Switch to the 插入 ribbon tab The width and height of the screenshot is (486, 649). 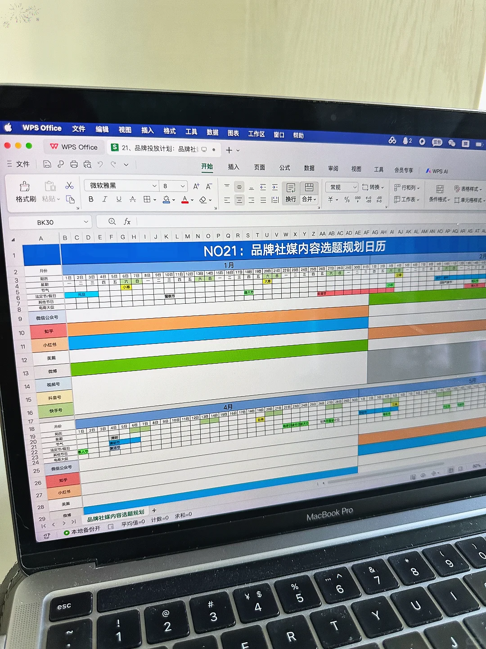[233, 167]
